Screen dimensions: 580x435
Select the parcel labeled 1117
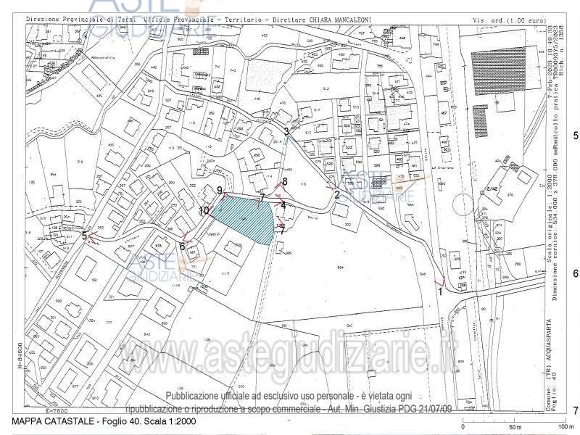pos(224,273)
